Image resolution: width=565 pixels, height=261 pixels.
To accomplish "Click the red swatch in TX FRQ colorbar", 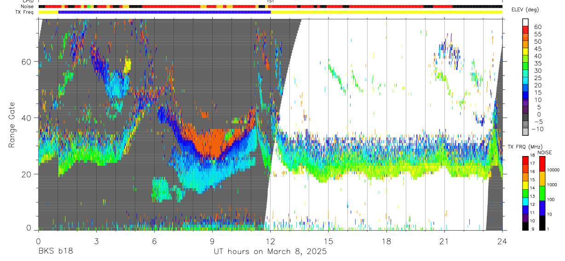I will coord(525,161).
